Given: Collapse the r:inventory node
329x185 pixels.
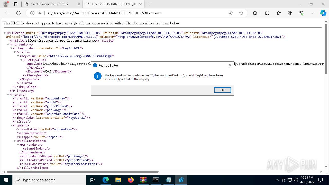Looking at the screenshot, I should pos(8,44).
